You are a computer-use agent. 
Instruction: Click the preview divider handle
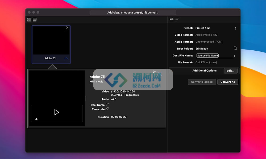click(x=86, y=98)
